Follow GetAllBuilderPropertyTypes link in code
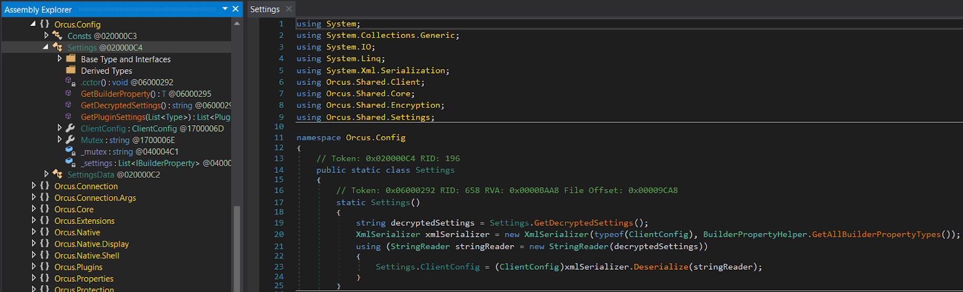 [x=876, y=234]
